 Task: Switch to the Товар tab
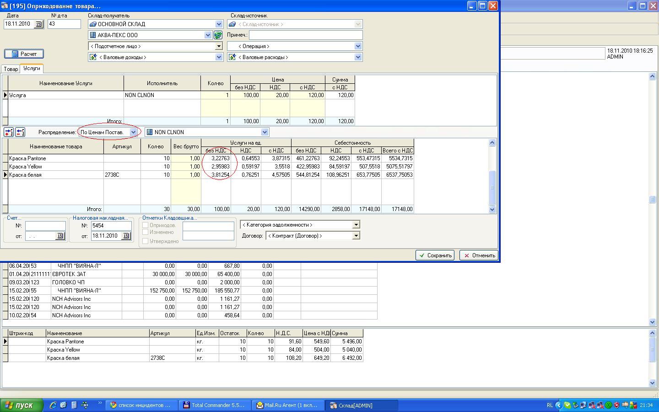tap(11, 69)
